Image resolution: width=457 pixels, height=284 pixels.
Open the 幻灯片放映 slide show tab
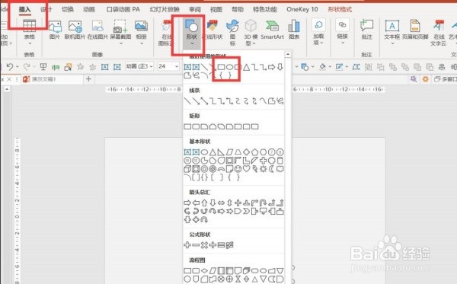point(165,9)
